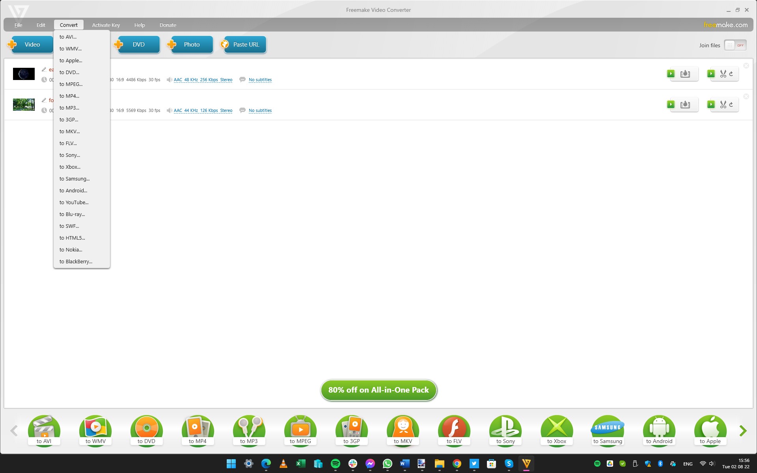Remove the second video from the list
The width and height of the screenshot is (757, 473).
746,96
